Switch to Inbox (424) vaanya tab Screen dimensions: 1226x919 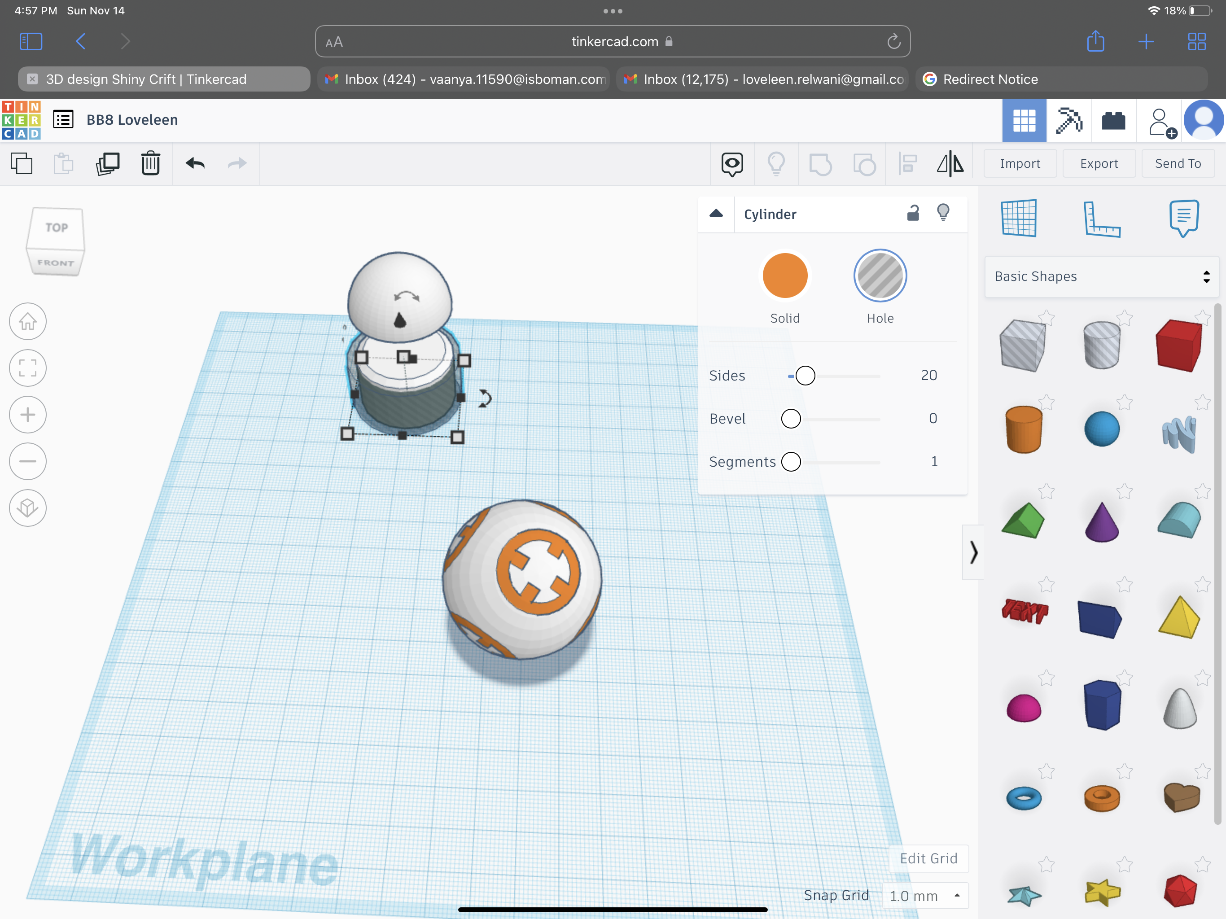click(464, 79)
